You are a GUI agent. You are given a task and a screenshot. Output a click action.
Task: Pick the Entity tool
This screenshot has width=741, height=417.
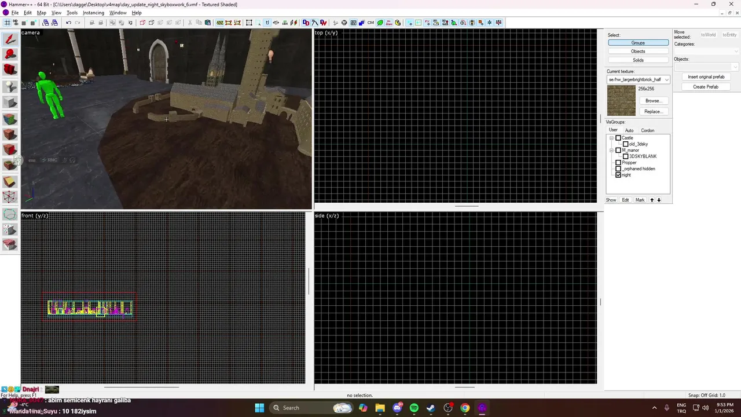point(10,87)
